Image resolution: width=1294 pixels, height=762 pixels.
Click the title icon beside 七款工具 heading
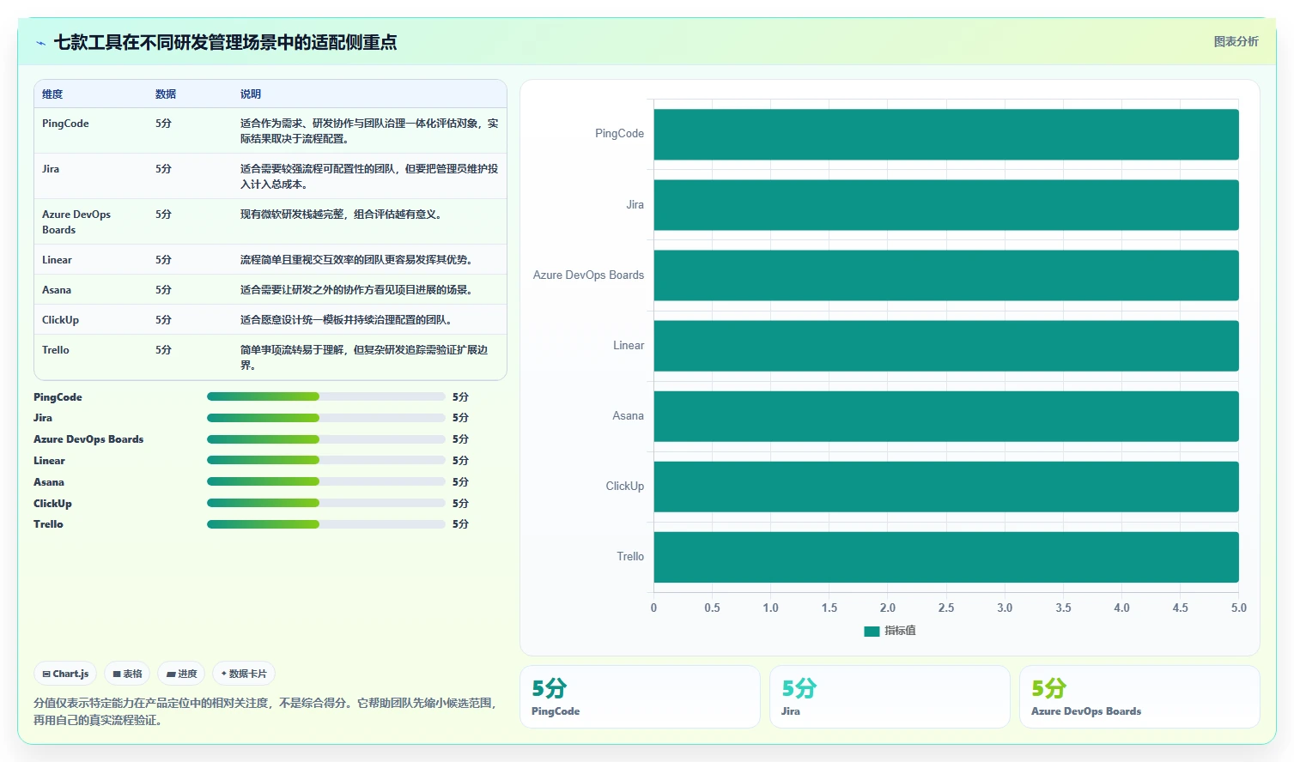[40, 43]
